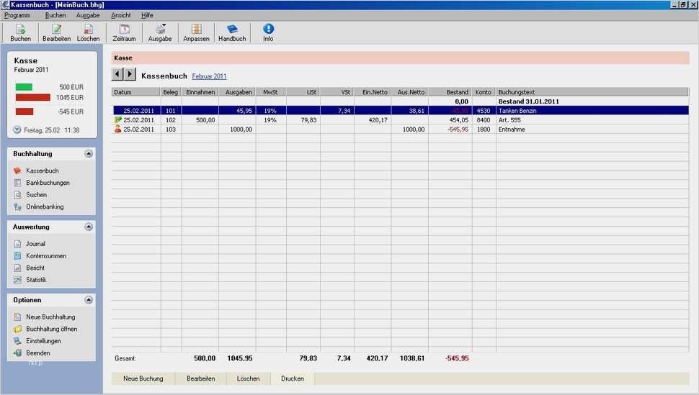Viewport: 699px width, 395px height.
Task: Select the Tanken Benzin entry
Action: [401, 110]
